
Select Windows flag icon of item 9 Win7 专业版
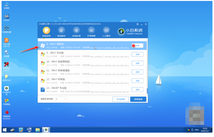[x=43, y=54]
